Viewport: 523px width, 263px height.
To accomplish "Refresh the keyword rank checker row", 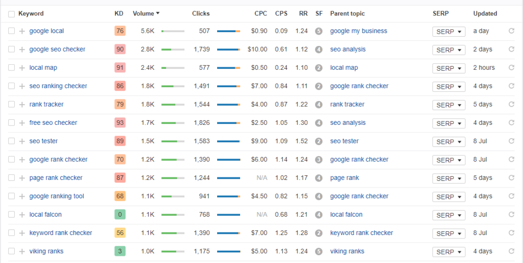I will (x=511, y=233).
